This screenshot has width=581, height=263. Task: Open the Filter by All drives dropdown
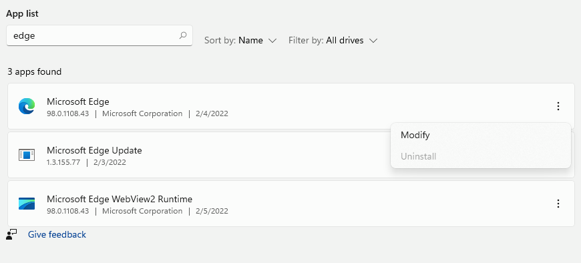pos(333,40)
